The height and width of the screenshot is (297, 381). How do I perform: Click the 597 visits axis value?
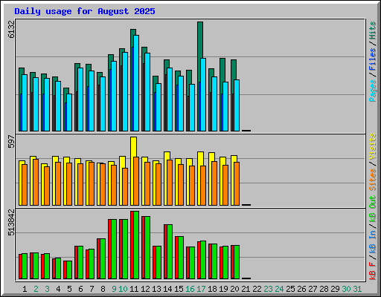[x=11, y=141]
